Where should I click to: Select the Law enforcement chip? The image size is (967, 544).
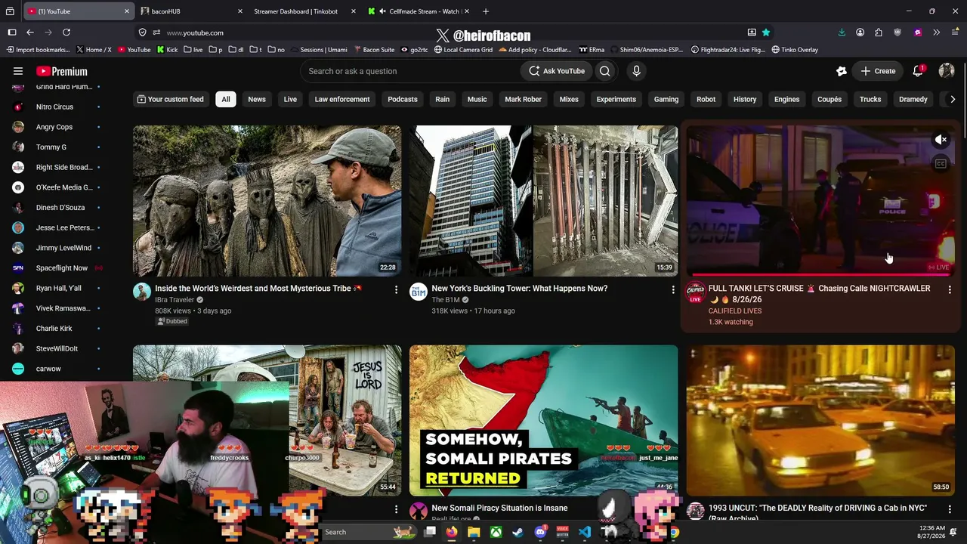[x=342, y=99]
